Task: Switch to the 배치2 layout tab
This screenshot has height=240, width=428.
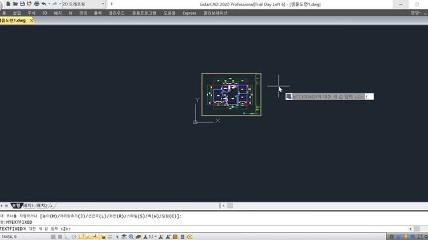Action: [x=42, y=206]
